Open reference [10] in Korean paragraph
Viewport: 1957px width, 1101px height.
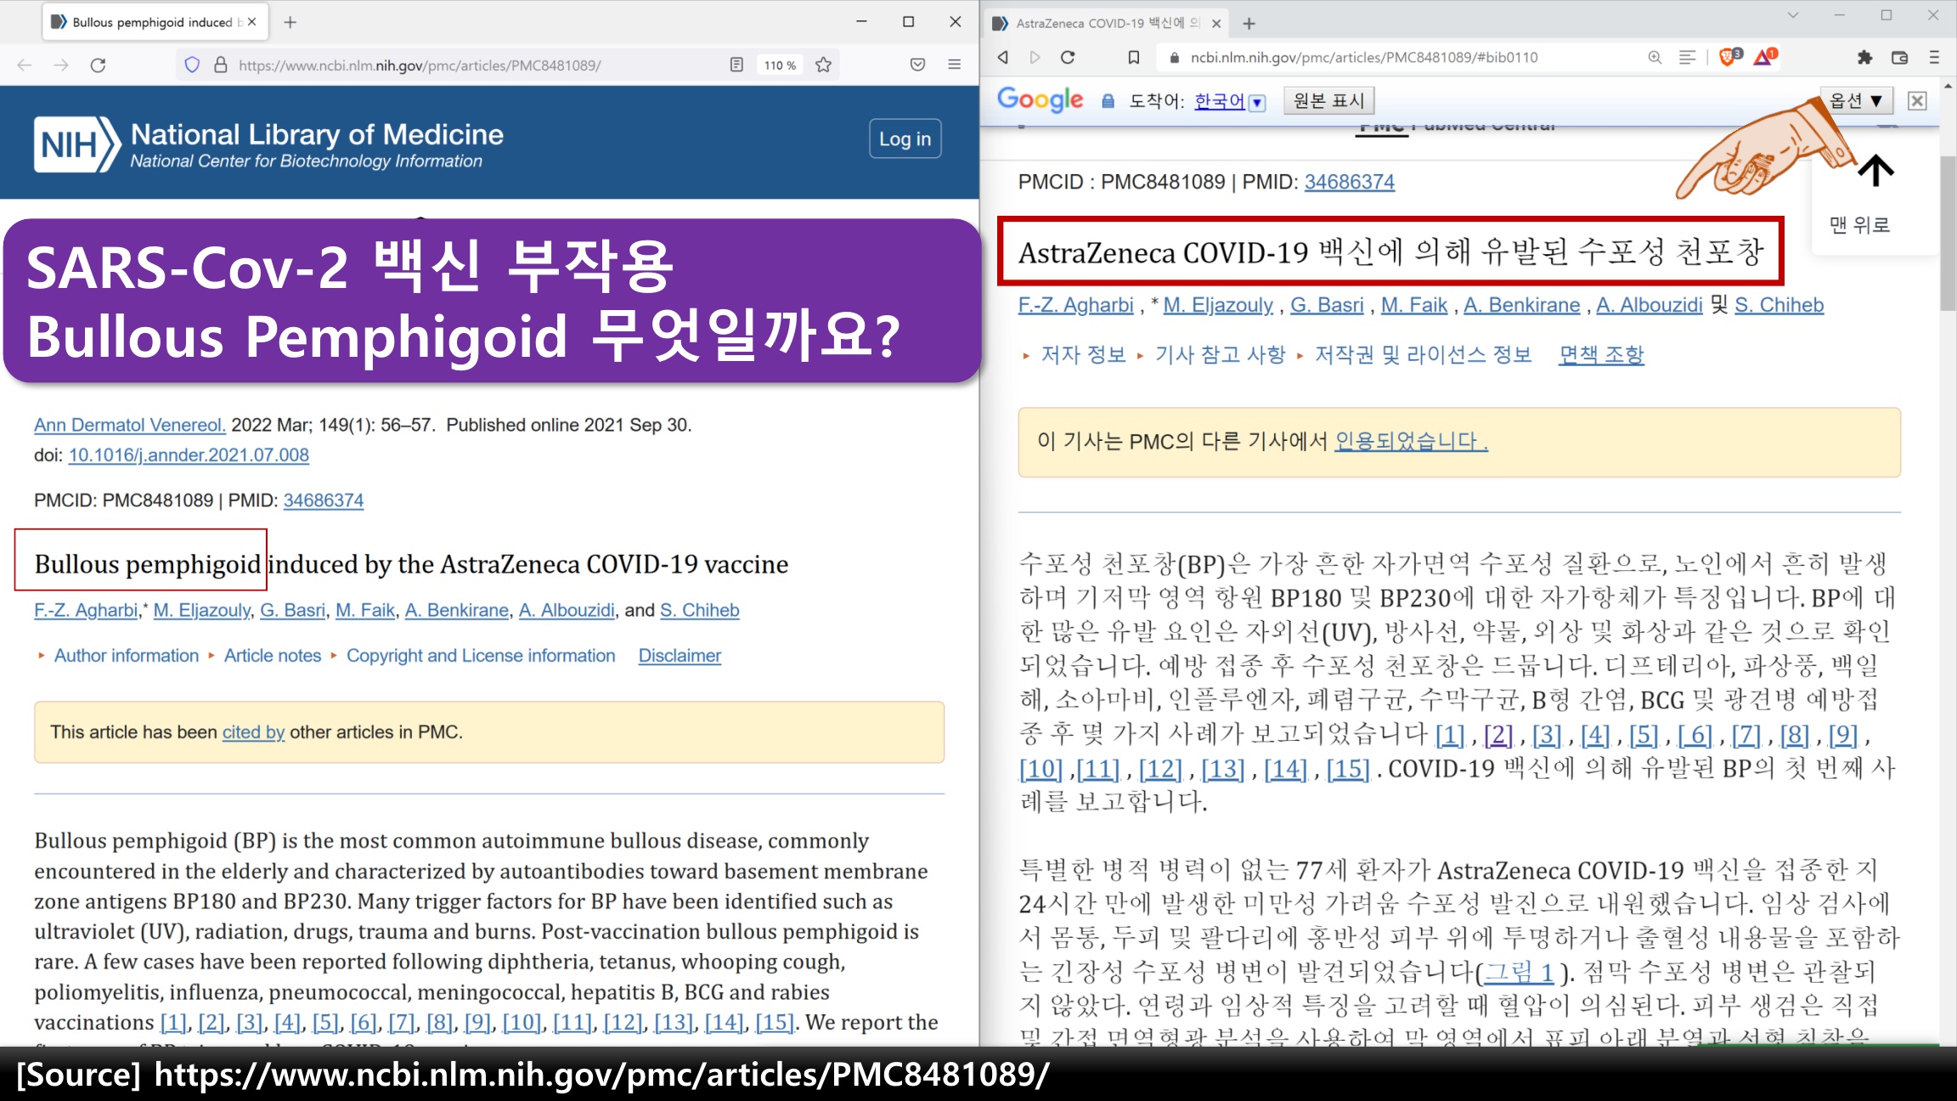pyautogui.click(x=1041, y=770)
